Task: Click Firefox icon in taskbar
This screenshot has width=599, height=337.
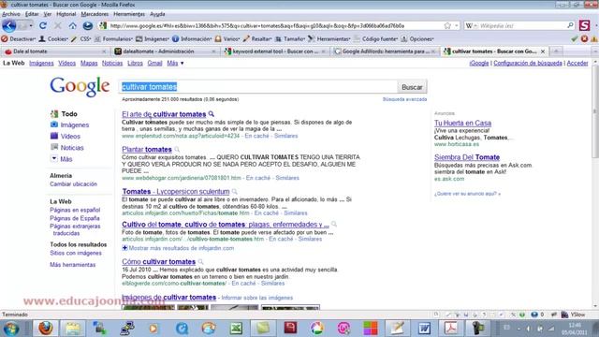Action: point(45,328)
